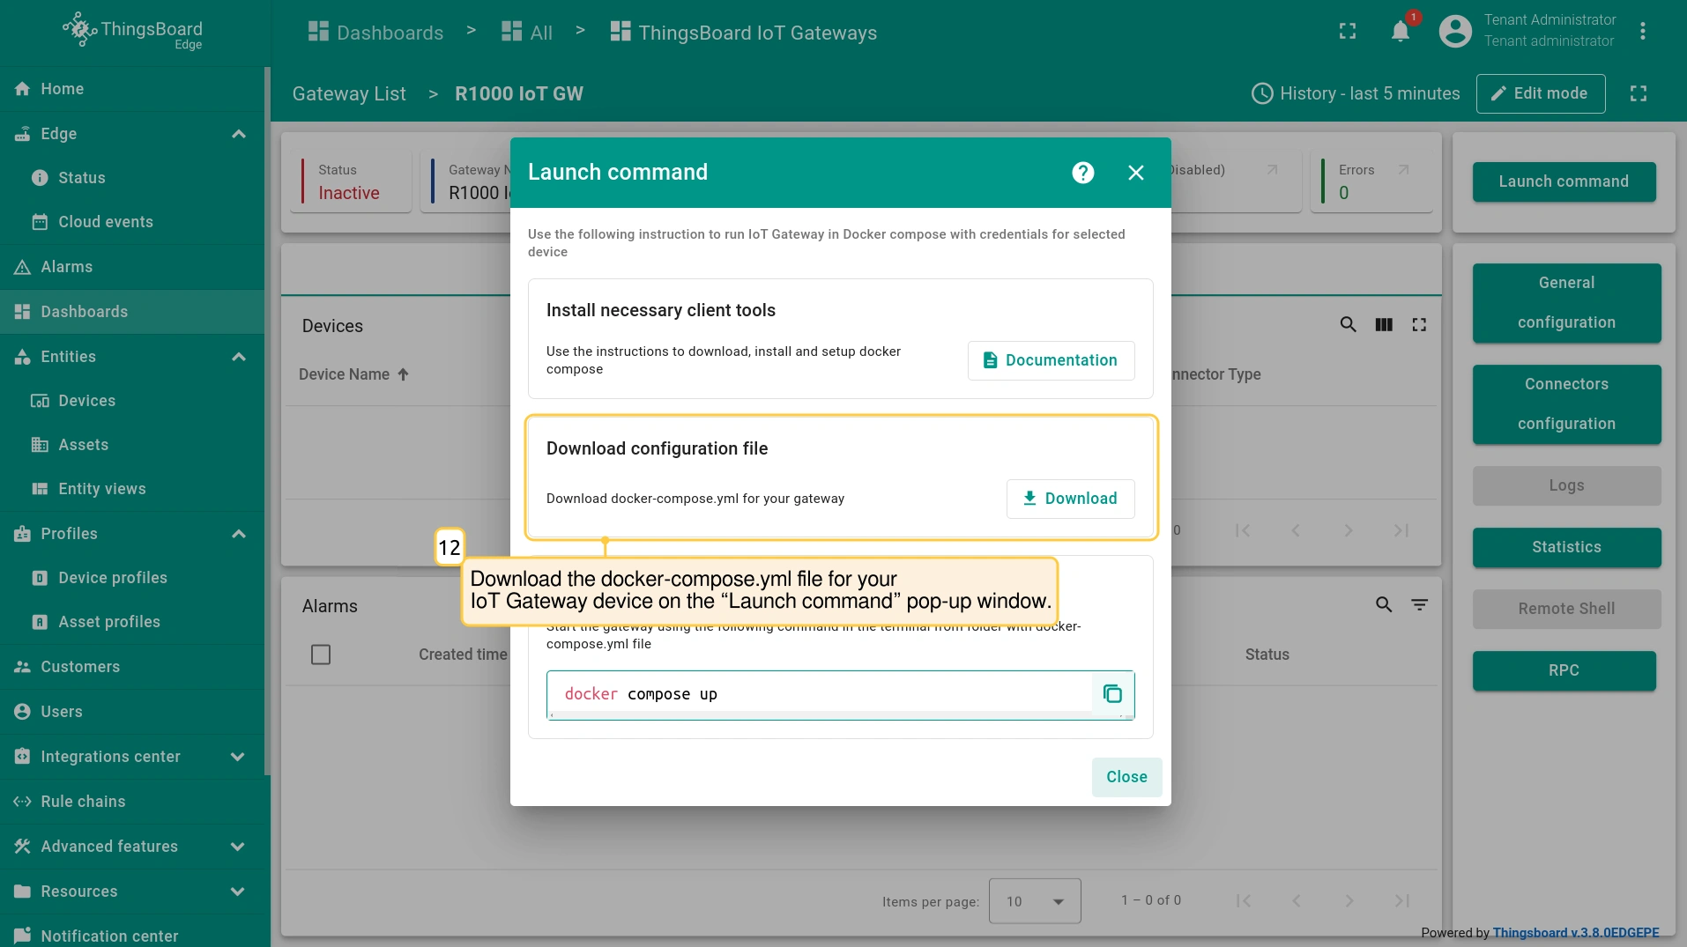The image size is (1687, 947).
Task: Open the Launch command help icon
Action: [x=1082, y=173]
